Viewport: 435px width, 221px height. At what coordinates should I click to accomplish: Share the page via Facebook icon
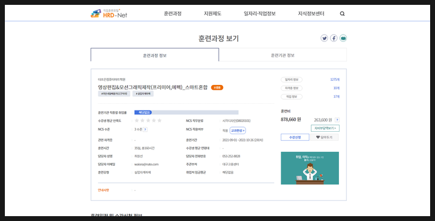(334, 38)
